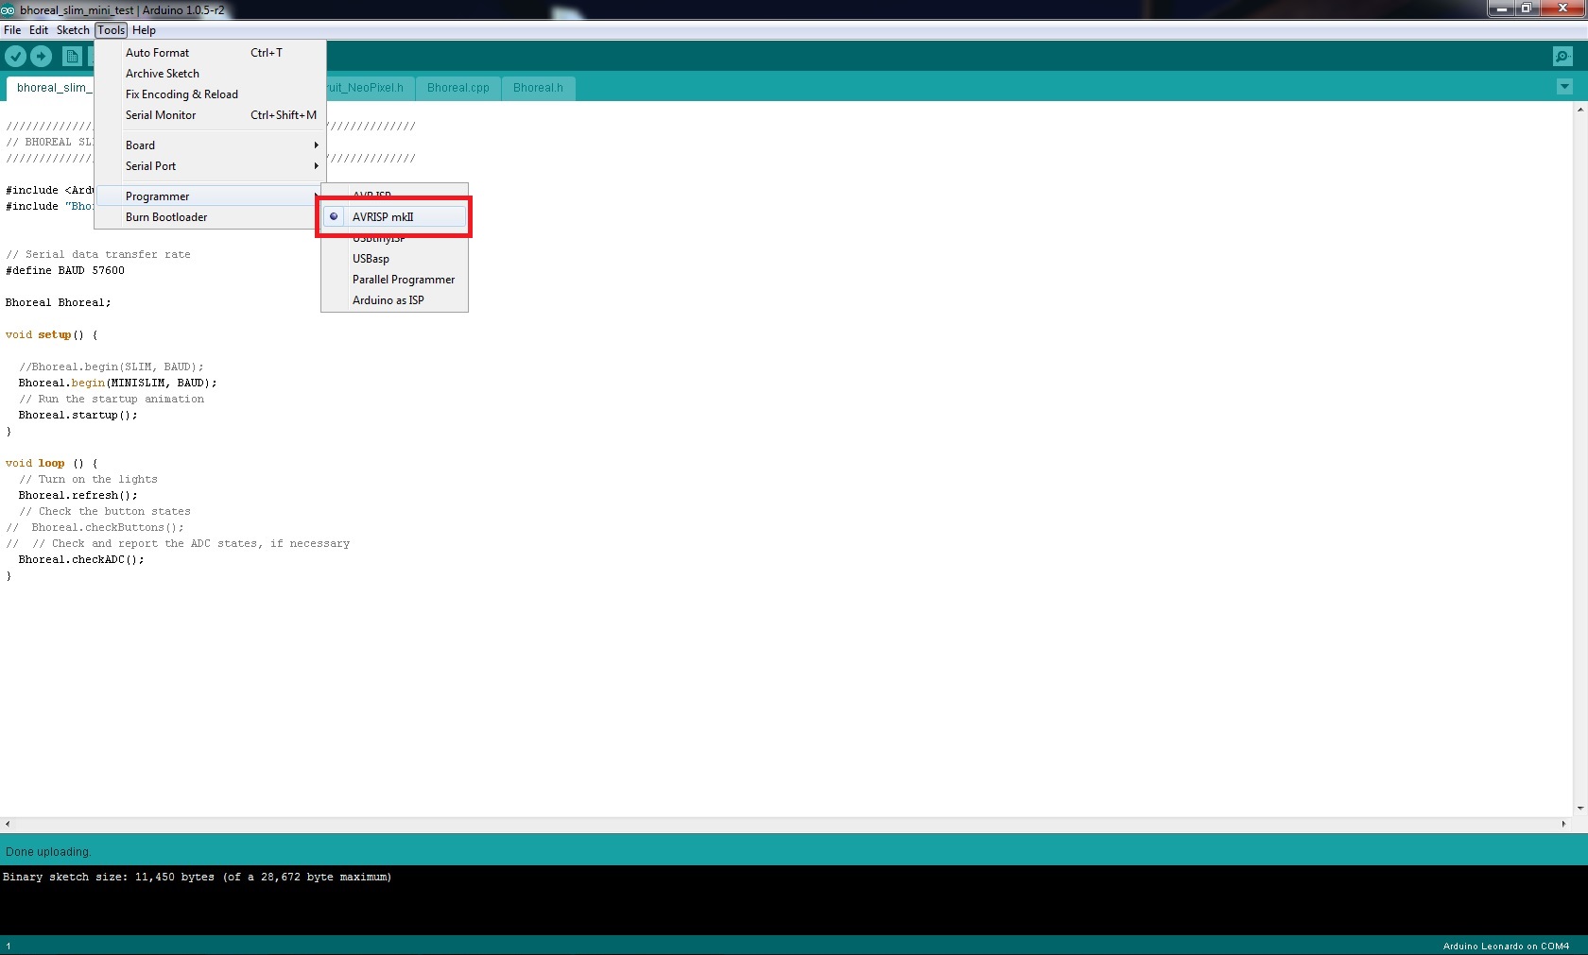The image size is (1588, 955).
Task: Switch to the Bhoreal.cpp tab
Action: [458, 88]
